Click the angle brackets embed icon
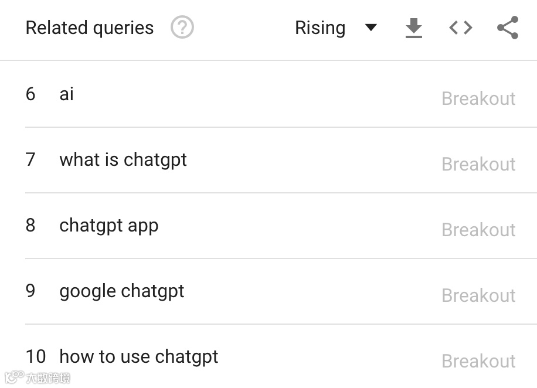 460,27
